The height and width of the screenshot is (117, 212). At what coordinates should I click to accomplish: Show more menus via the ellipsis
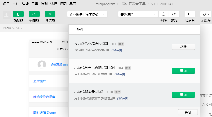[80, 4]
